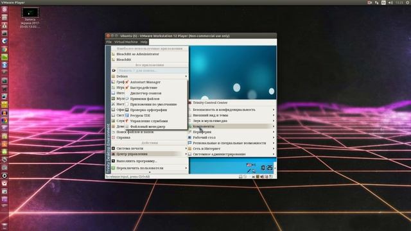The height and width of the screenshot is (231, 411).
Task: Expand the Переключить пользователя arrow
Action: [x=186, y=168]
